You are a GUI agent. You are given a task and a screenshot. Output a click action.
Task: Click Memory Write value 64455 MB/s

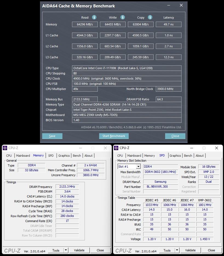[113, 24]
